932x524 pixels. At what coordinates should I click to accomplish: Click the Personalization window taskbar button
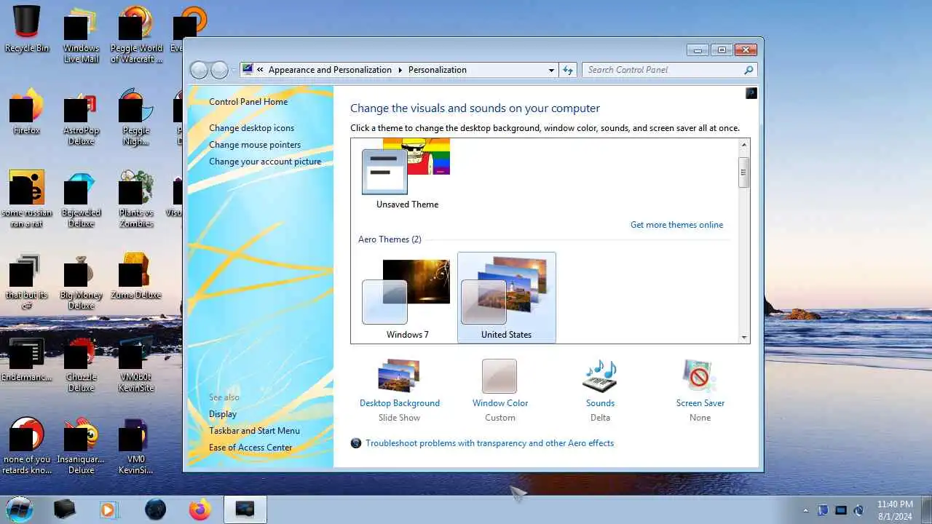245,509
